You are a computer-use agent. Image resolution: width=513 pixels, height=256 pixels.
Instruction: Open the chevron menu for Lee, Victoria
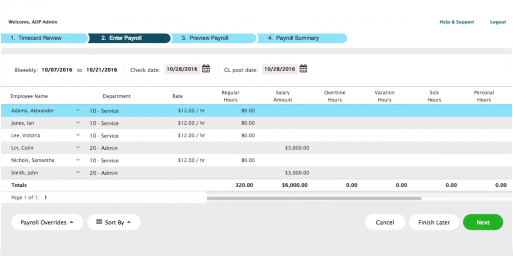[x=78, y=136]
